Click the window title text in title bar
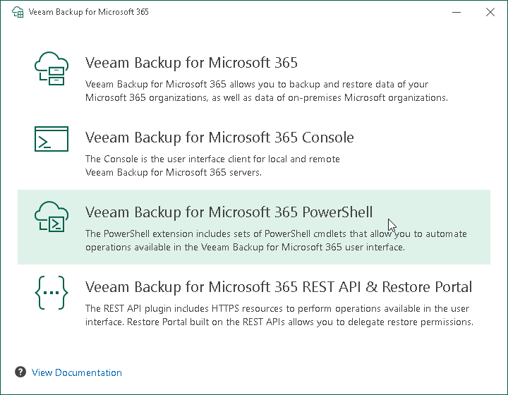Image resolution: width=508 pixels, height=395 pixels. tap(88, 12)
